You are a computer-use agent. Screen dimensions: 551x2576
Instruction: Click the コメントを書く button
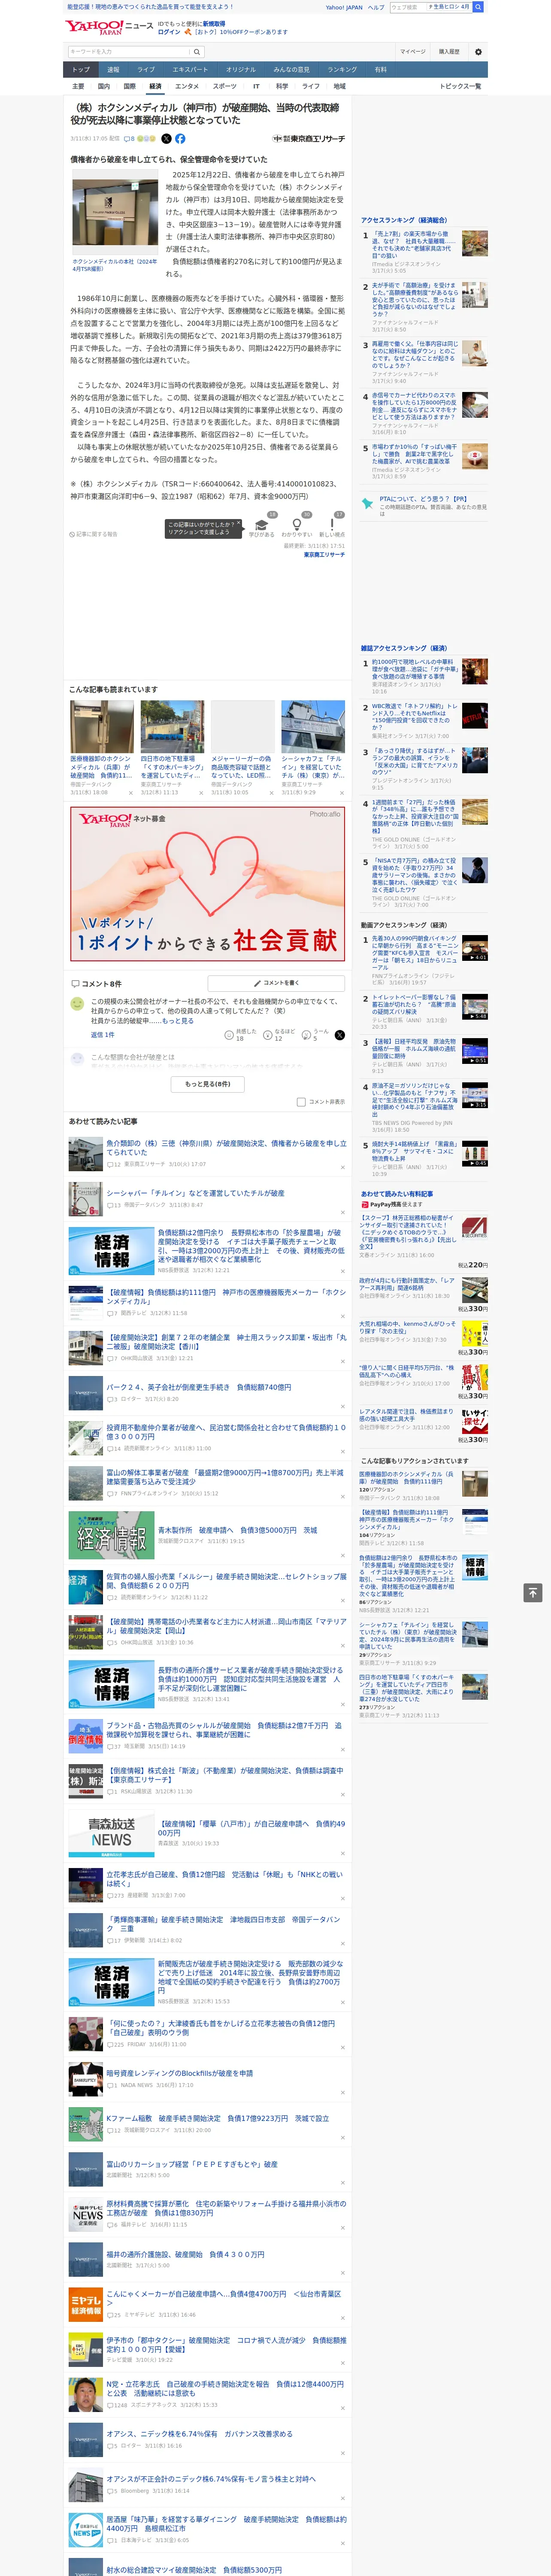tap(276, 983)
